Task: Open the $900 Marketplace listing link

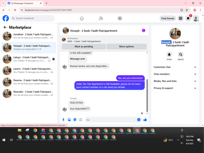Action: click(x=84, y=41)
